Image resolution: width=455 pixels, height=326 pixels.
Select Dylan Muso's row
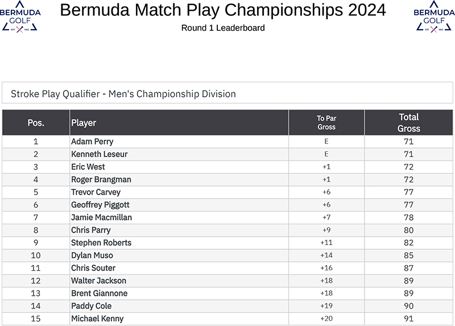click(92, 255)
